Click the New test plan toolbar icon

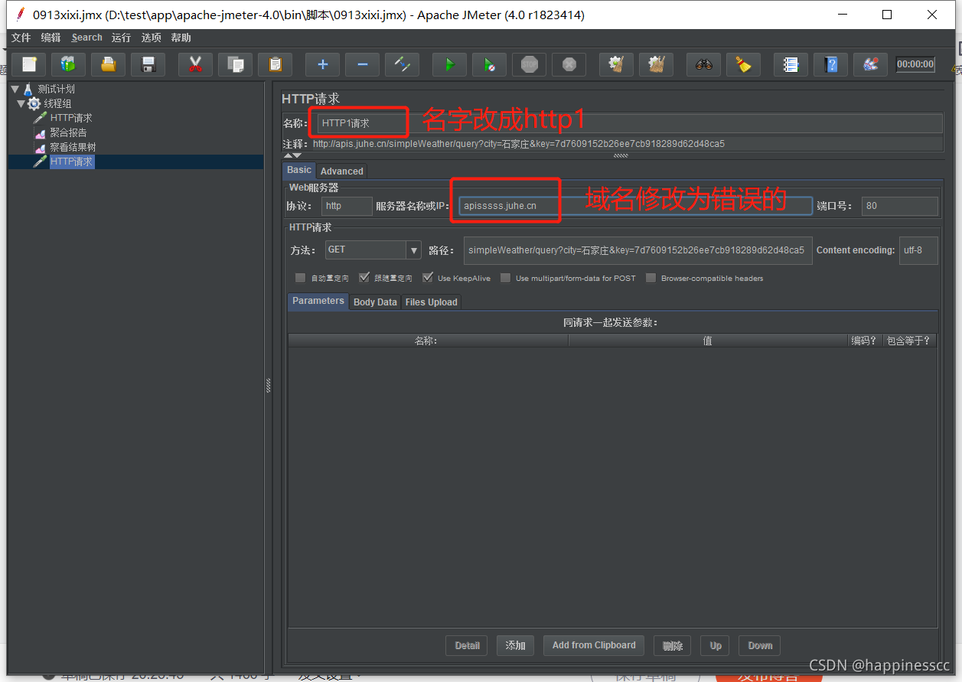(x=29, y=64)
